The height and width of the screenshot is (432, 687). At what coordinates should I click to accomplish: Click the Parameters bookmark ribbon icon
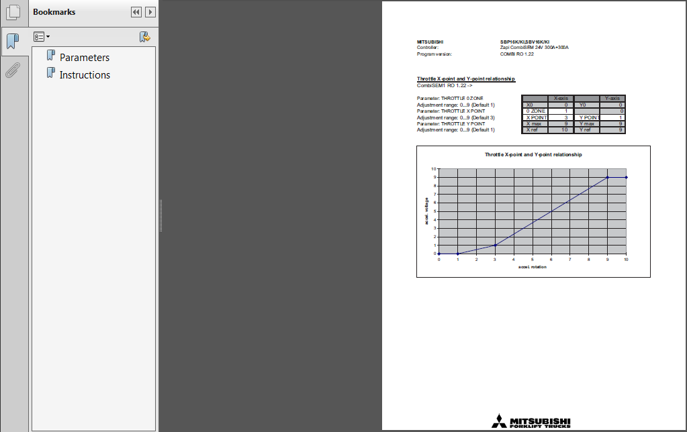click(x=51, y=56)
